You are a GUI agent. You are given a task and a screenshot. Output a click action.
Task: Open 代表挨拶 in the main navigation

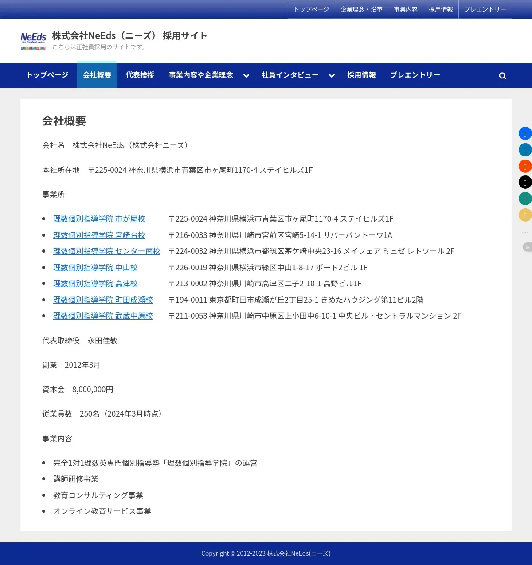[x=140, y=75]
